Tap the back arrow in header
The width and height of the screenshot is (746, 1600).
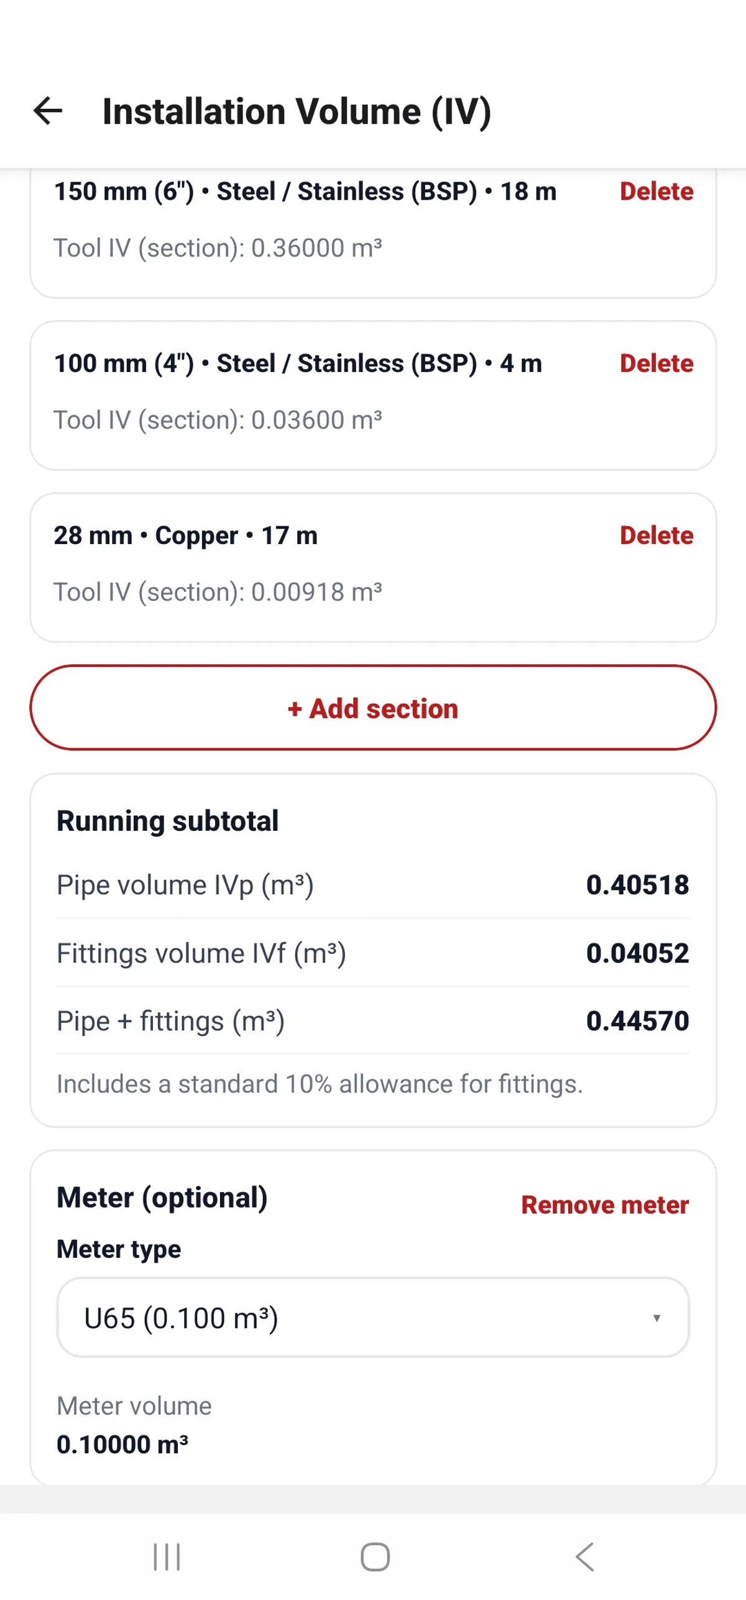[48, 111]
